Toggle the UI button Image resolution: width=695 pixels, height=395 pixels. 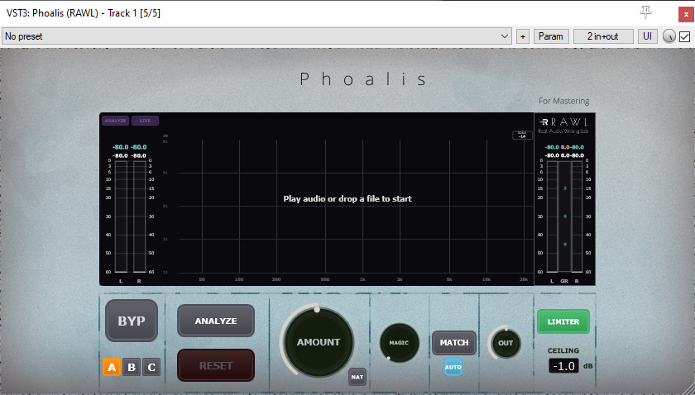[648, 36]
